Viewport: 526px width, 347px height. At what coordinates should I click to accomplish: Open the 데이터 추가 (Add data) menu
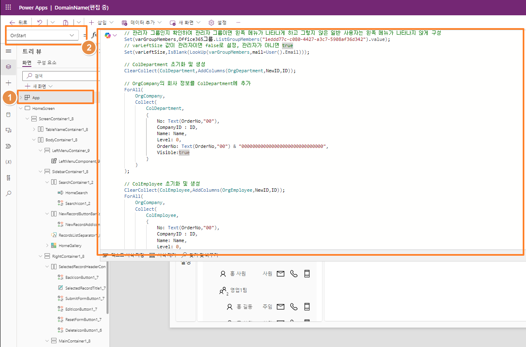(x=141, y=22)
